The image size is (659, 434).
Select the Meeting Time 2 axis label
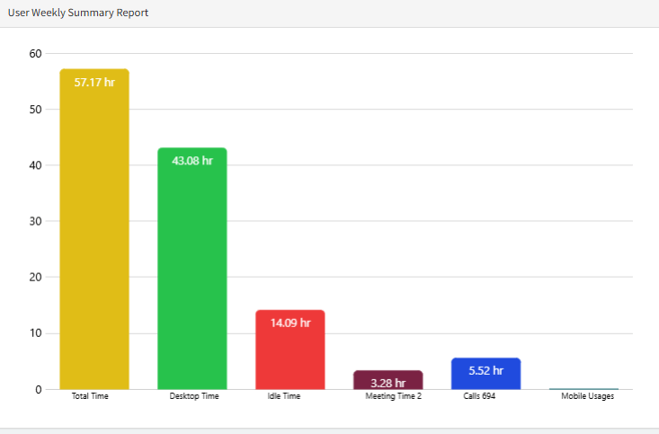pyautogui.click(x=393, y=396)
